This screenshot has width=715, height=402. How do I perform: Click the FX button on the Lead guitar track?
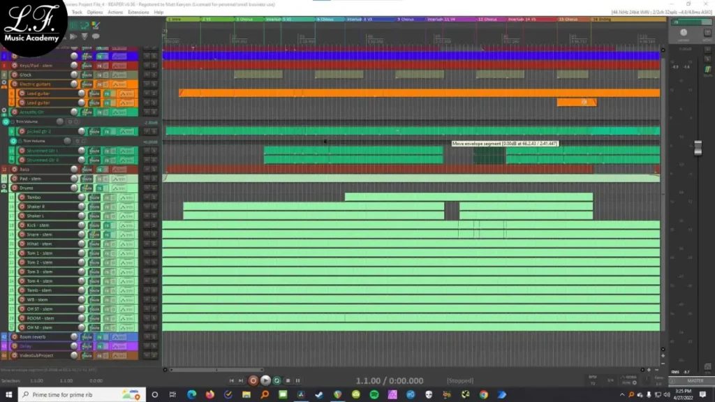click(106, 94)
